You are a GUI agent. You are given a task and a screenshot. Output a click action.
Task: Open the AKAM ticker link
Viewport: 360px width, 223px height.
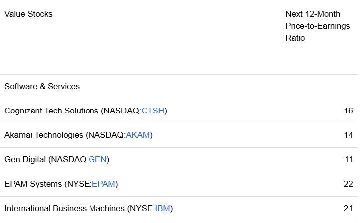[138, 135]
